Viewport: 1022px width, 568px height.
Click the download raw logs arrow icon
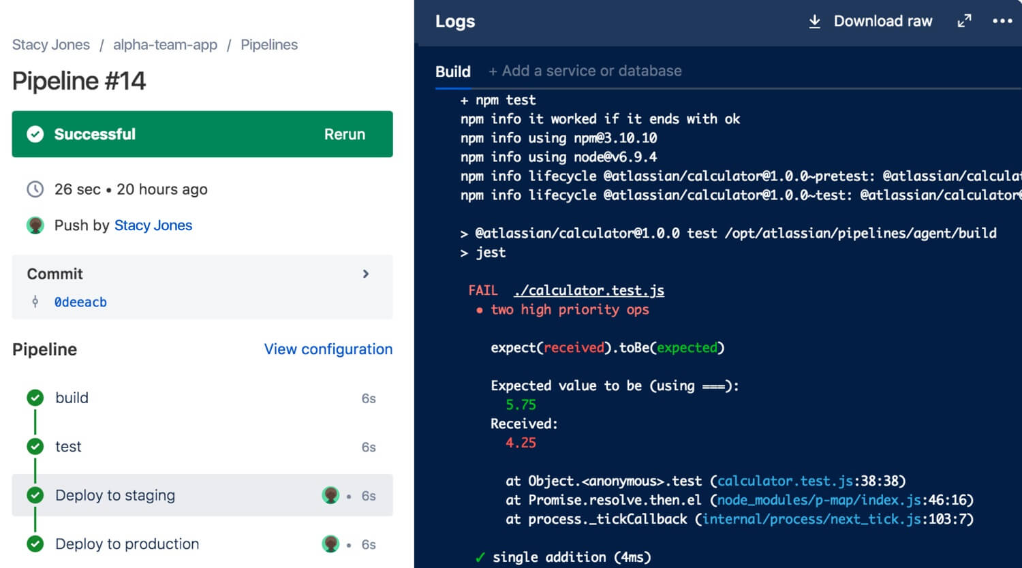coord(814,22)
